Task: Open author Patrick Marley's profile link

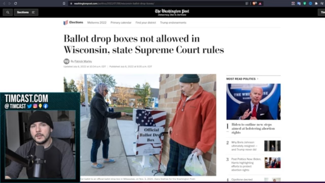Action: tap(83, 61)
